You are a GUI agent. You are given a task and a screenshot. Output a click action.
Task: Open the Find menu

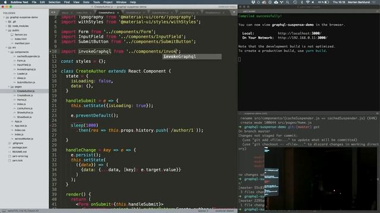pyautogui.click(x=66, y=2)
